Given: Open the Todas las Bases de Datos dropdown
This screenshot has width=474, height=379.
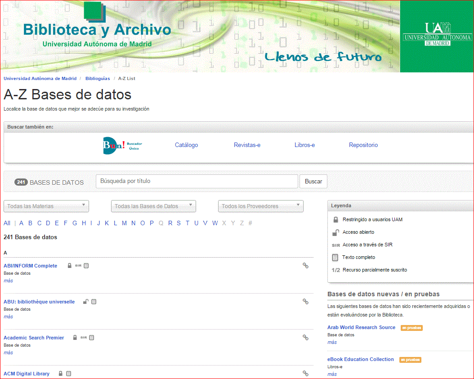Looking at the screenshot, I should click(x=153, y=206).
